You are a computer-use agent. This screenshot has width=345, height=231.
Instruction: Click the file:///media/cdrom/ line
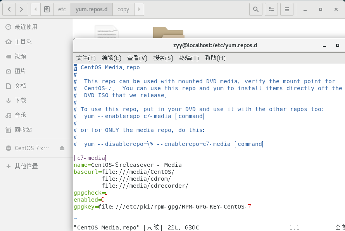tap(136, 179)
